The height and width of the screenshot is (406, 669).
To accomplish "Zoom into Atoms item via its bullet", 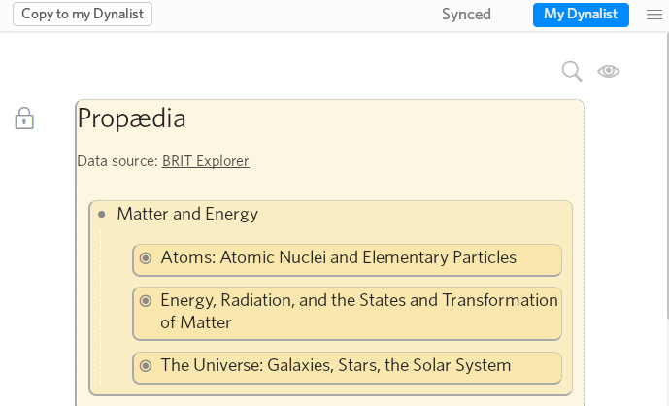I will pyautogui.click(x=146, y=257).
